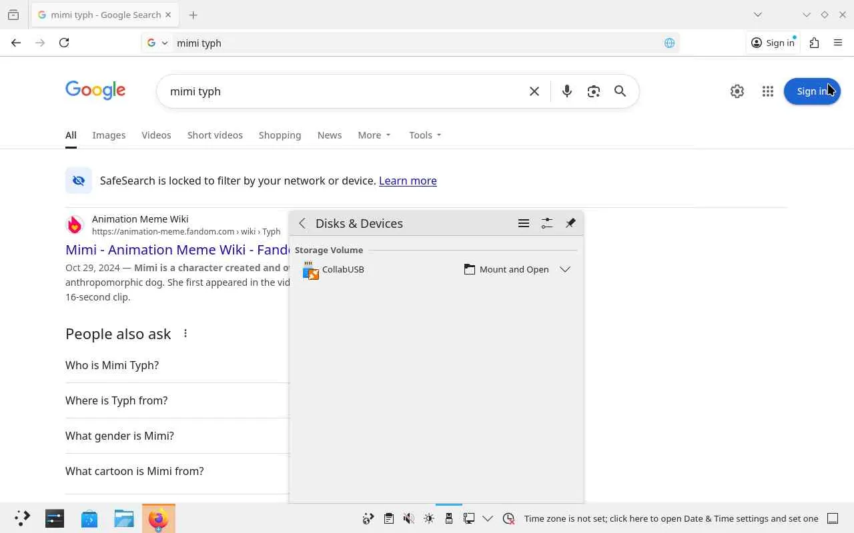Clear the Google search box
Screen dimensions: 854x533
click(x=534, y=91)
